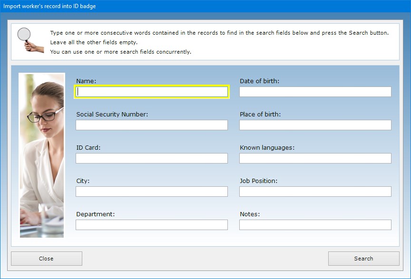
Task: Click the woman's photo thumbnail
Action: coord(42,155)
